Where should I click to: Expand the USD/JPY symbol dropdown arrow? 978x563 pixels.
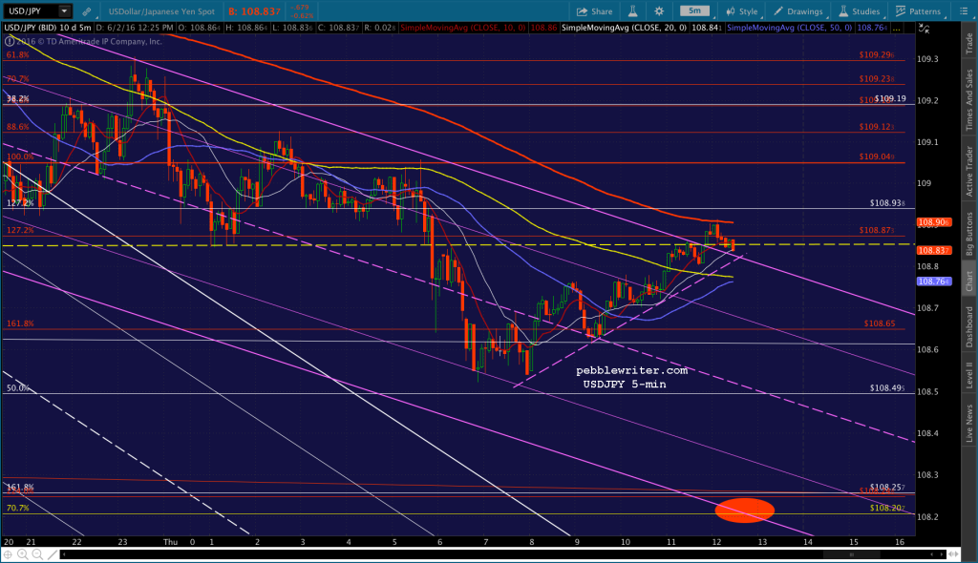click(64, 11)
